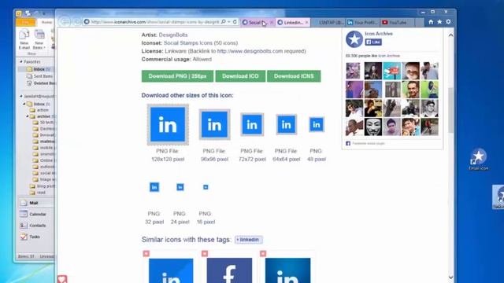Screen dimensions: 504x283
Task: Favorite the similar Facebook icon
Action: (205, 254)
